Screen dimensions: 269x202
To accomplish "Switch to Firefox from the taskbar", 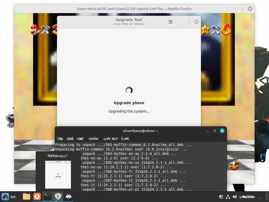I will click(x=37, y=196).
